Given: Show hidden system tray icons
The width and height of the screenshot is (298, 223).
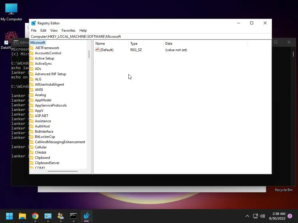Looking at the screenshot, I should [x=247, y=216].
